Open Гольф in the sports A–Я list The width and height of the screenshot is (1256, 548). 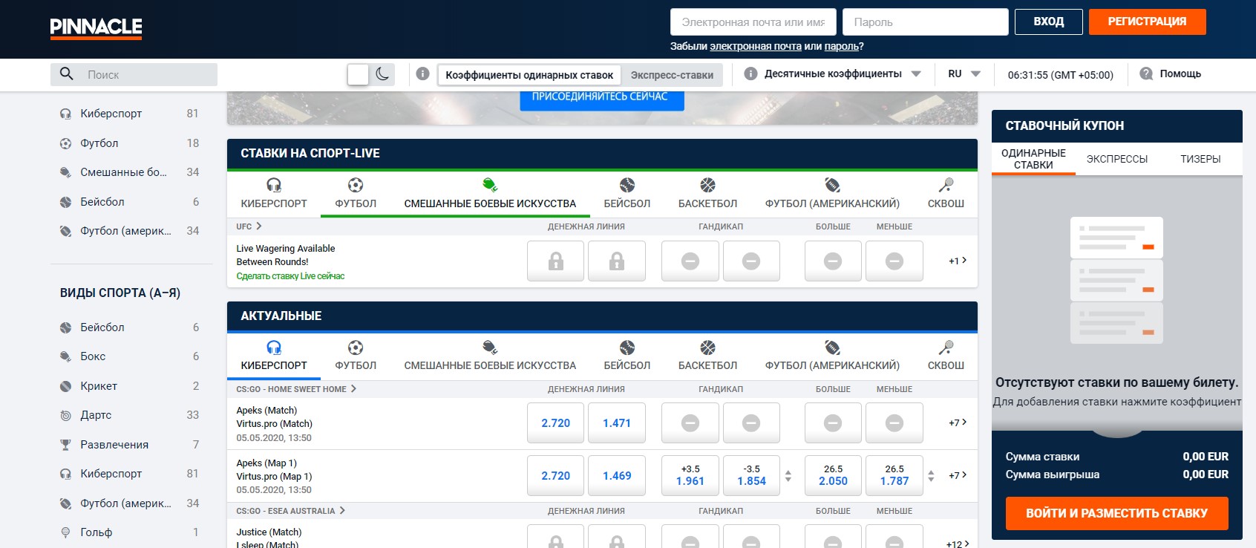tap(129, 532)
